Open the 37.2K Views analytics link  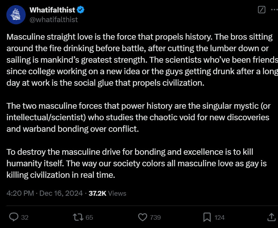pos(107,193)
